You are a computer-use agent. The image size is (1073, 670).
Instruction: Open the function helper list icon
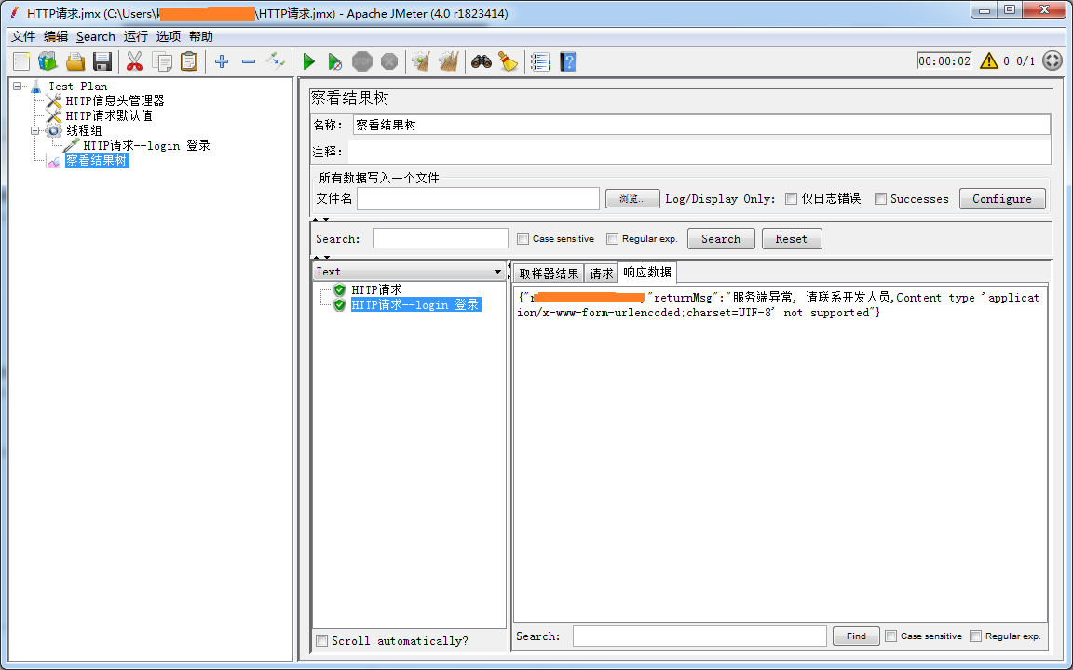(540, 61)
